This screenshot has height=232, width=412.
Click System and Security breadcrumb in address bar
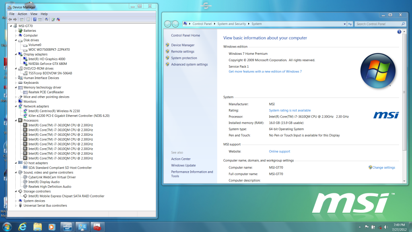[231, 24]
